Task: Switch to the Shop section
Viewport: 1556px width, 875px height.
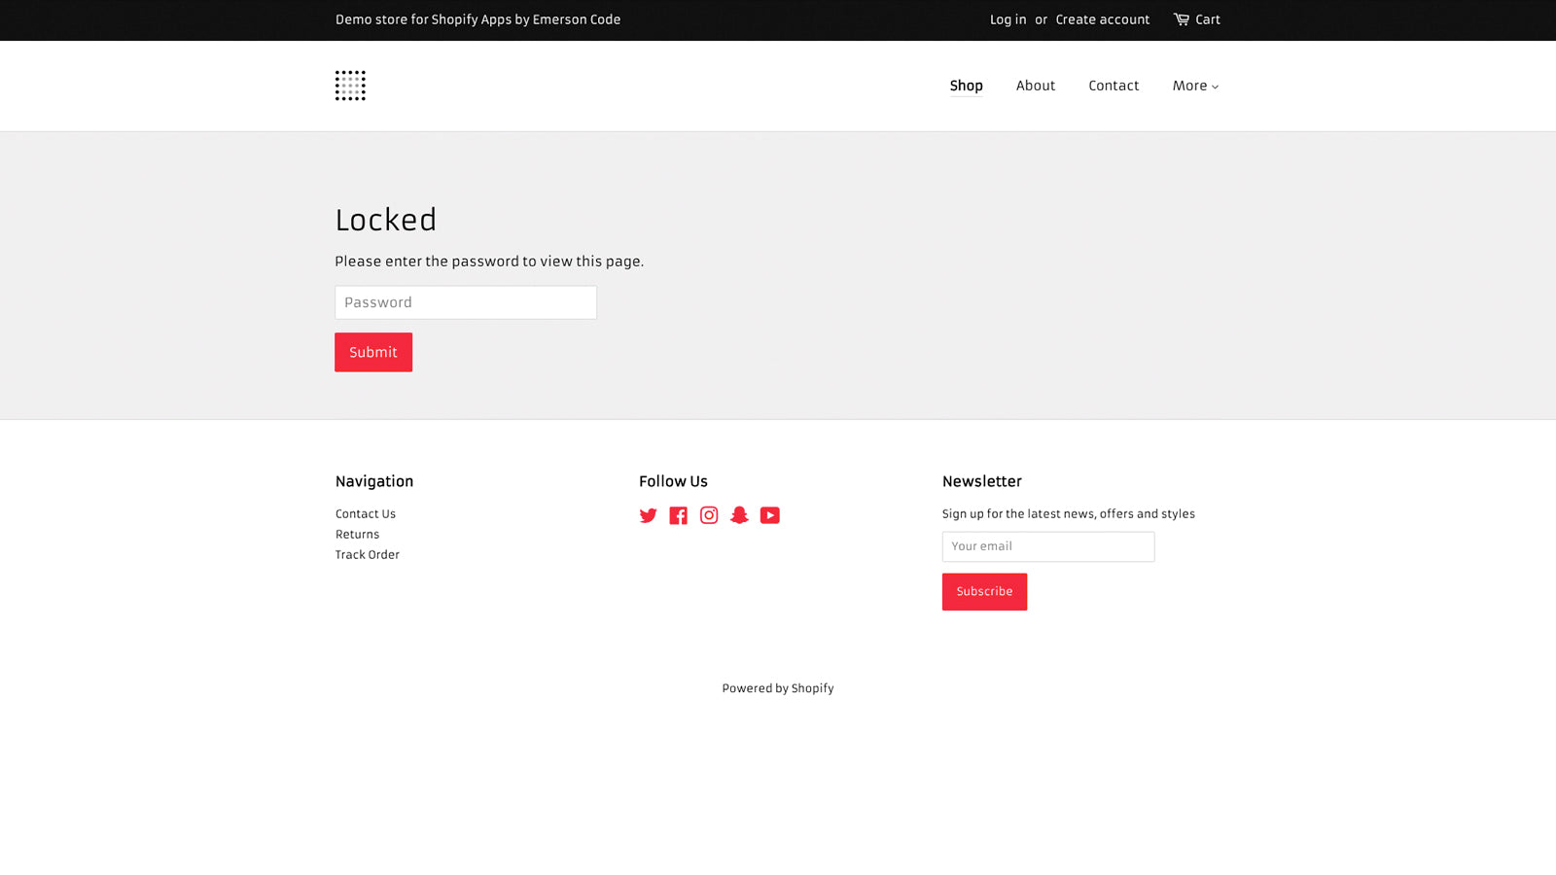Action: 966,86
